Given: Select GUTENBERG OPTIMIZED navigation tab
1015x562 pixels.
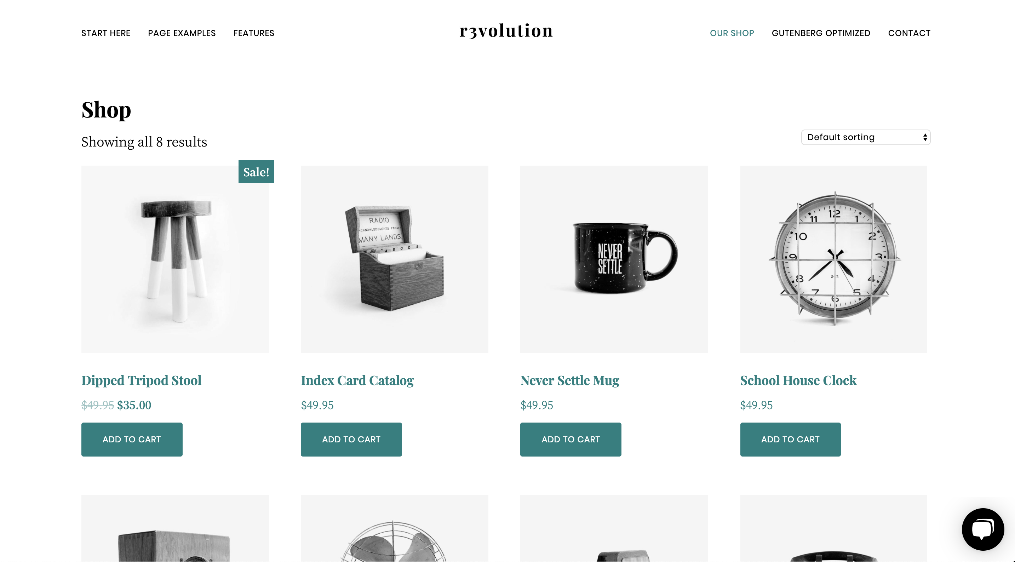Looking at the screenshot, I should coord(821,33).
